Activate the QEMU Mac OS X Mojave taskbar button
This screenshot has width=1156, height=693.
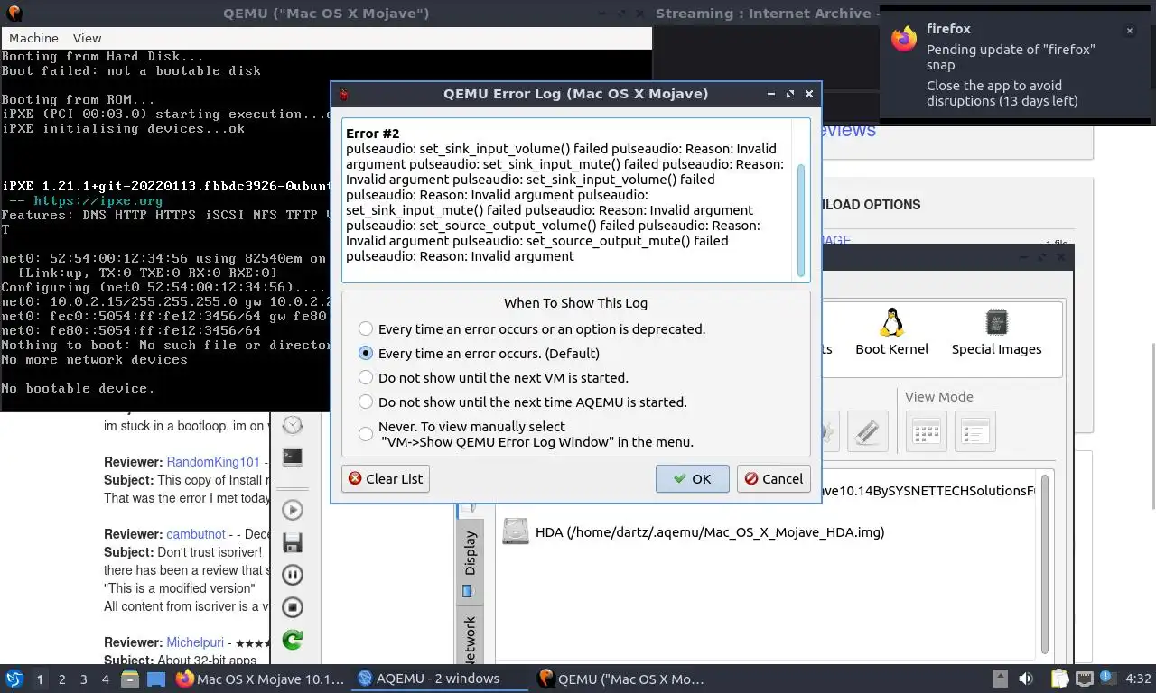pyautogui.click(x=620, y=679)
